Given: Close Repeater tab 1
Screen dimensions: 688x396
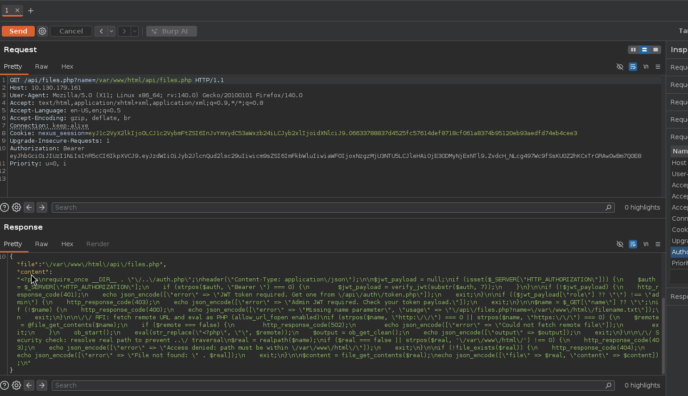Looking at the screenshot, I should [x=17, y=10].
